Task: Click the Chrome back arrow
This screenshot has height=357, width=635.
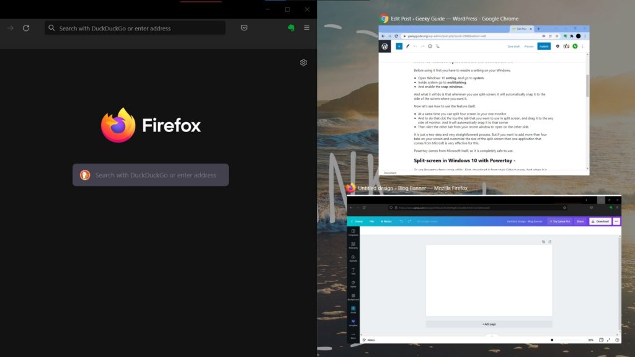Action: coord(383,36)
